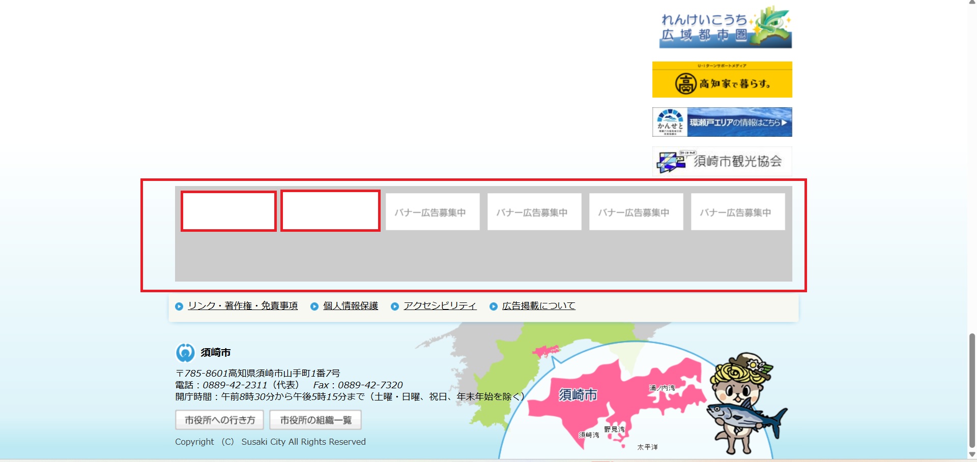Click the fourth バナー広告募集中 slot
The width and height of the screenshot is (977, 462).
point(534,212)
